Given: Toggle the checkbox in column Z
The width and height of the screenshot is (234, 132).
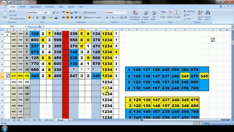Looking at the screenshot, I should pyautogui.click(x=213, y=40).
